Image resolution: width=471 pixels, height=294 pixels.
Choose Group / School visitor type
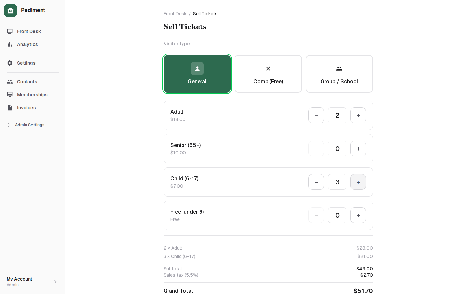pyautogui.click(x=339, y=74)
